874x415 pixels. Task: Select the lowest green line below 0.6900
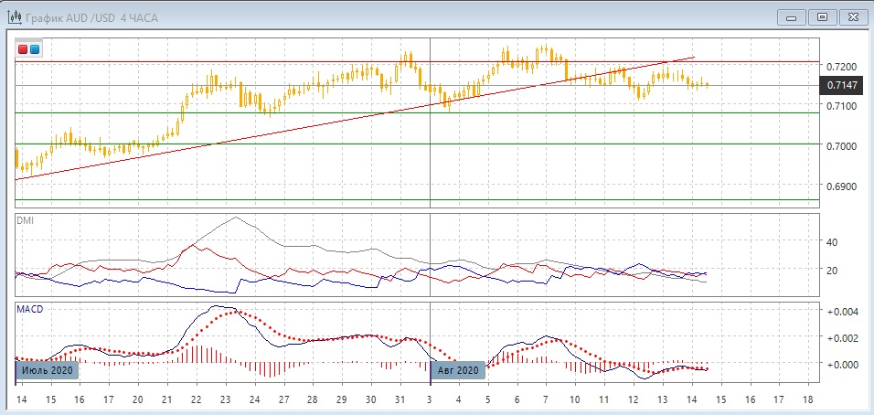(x=274, y=199)
